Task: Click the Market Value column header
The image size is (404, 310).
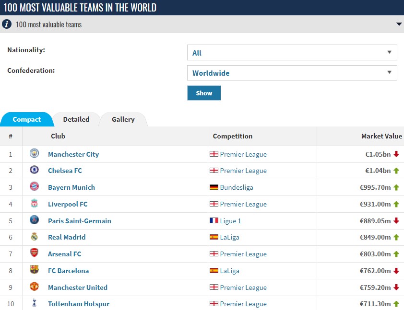Action: tap(381, 136)
